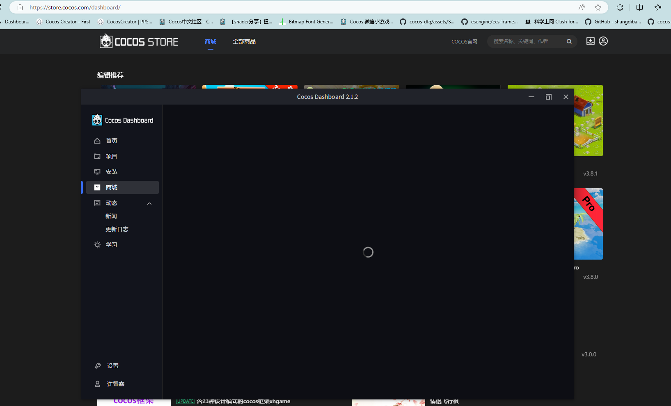Open the GitHub - shangdiba bookmark
Screen dimensions: 671x406
[613, 22]
